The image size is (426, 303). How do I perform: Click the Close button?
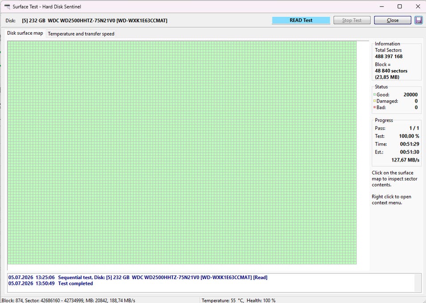click(392, 20)
